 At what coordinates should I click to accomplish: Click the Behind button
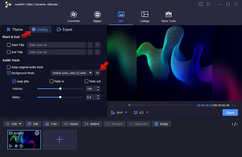point(92,124)
